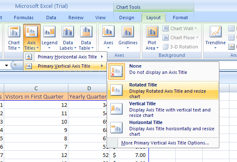Select column C header
237x162 pixels.
[x=36, y=88]
